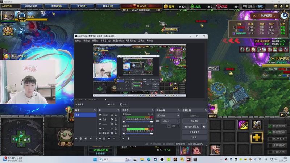
Task: Mute the 麦克风/Aux speaker icon
Action: (124, 122)
